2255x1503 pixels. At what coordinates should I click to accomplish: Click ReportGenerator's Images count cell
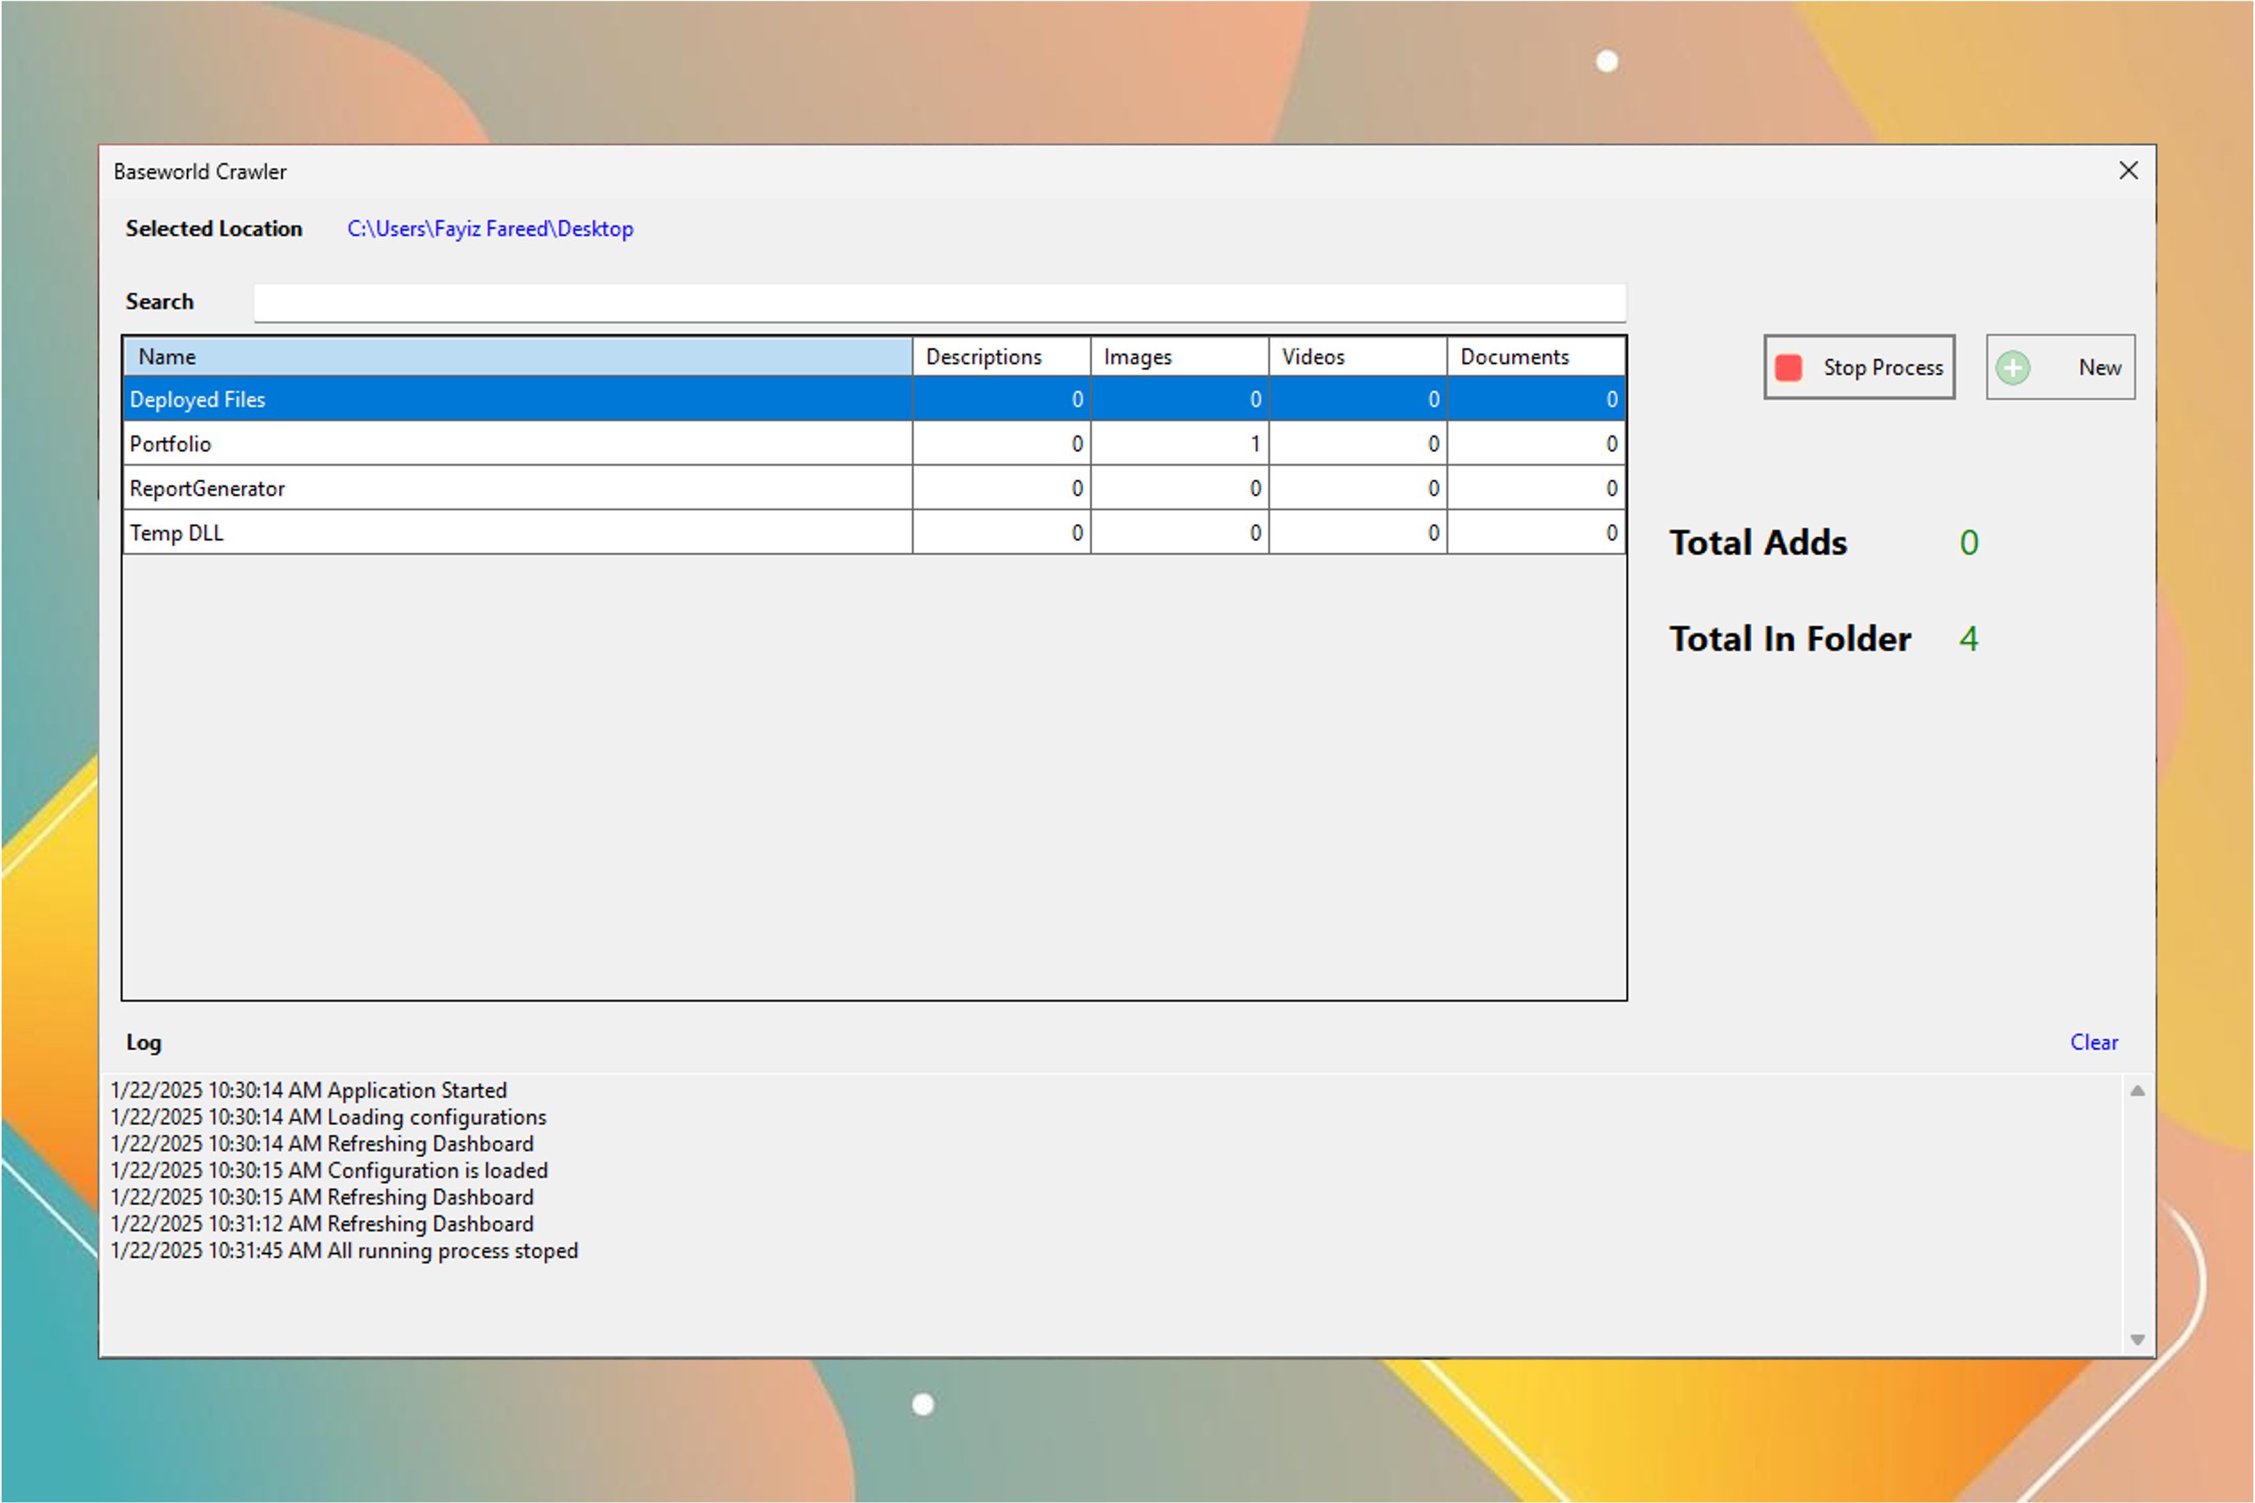[1180, 488]
